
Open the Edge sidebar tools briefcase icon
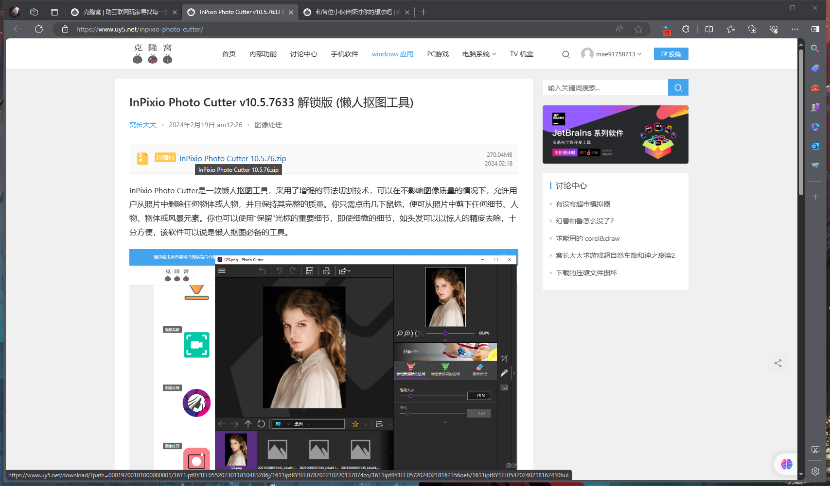pos(815,88)
